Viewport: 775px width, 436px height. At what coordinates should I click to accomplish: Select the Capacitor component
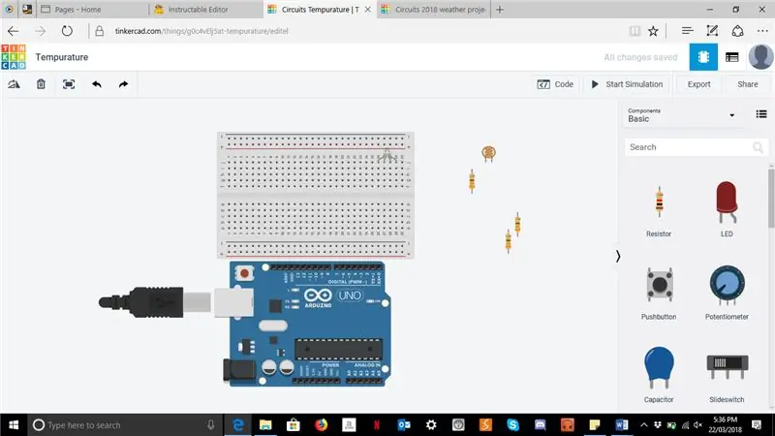click(x=659, y=375)
